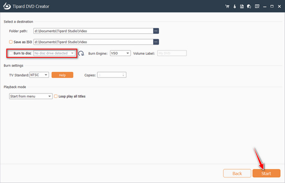The height and width of the screenshot is (183, 285).
Task: Enable Loop play all titles
Action: tap(56, 96)
